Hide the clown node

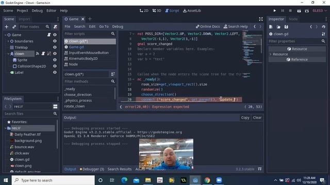pos(55,53)
